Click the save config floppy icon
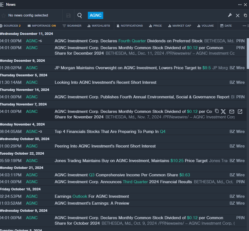 (68, 15)
